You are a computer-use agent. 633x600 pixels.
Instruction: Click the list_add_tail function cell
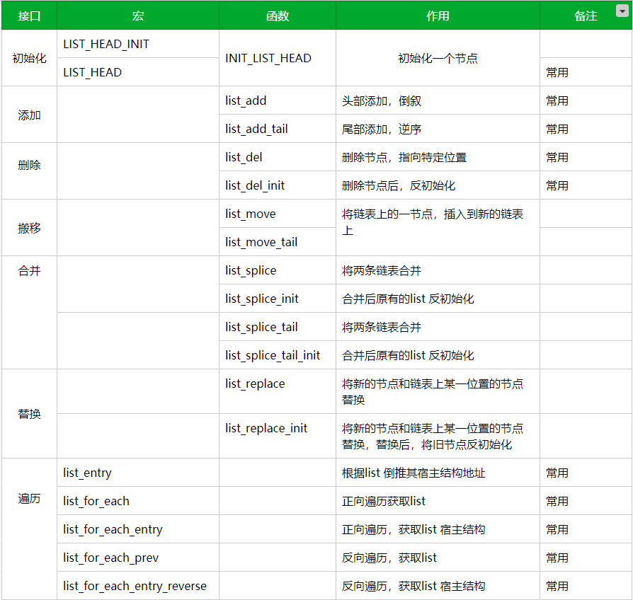278,129
